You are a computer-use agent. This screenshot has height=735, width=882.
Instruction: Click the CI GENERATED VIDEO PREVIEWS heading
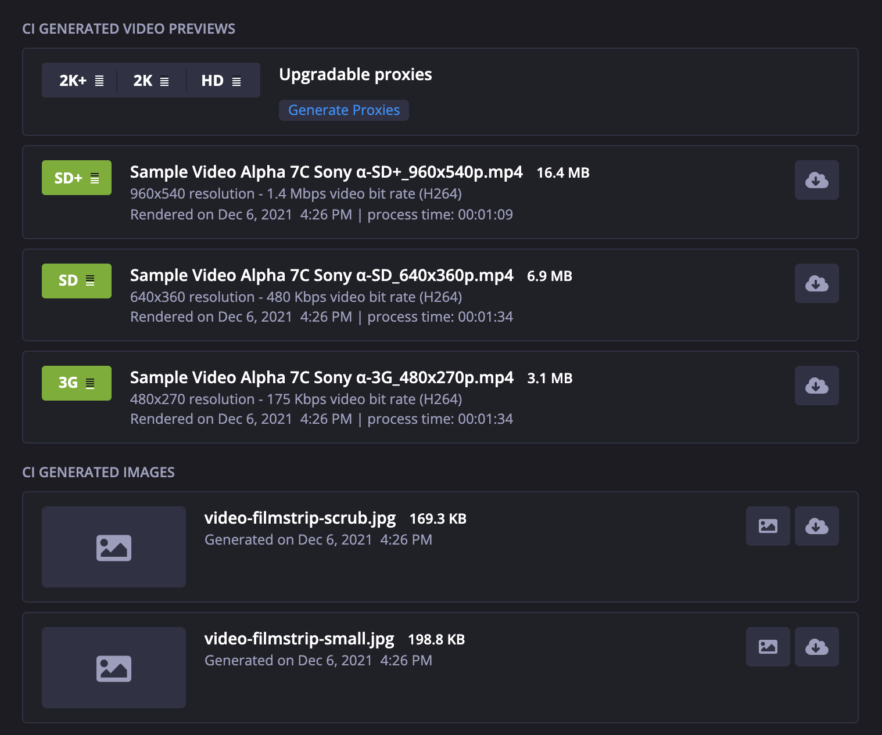pos(128,29)
